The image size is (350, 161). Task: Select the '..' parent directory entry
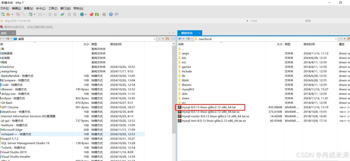tap(183, 49)
